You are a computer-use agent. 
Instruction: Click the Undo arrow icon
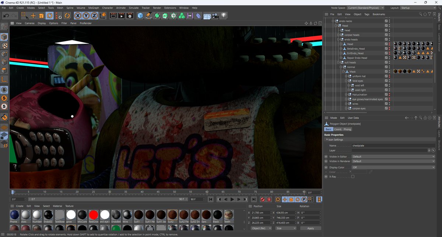[x=6, y=15]
